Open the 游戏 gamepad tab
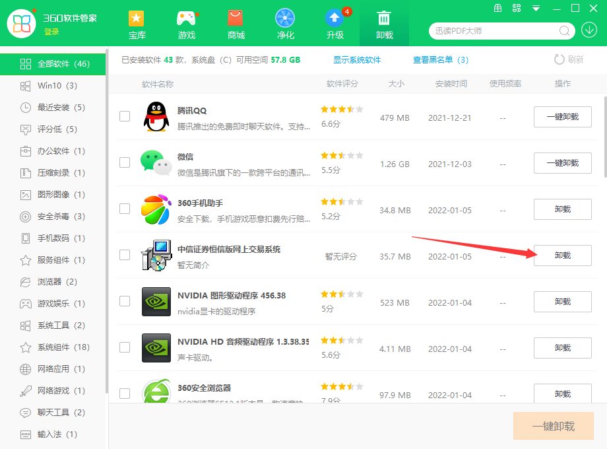The width and height of the screenshot is (607, 449). [x=187, y=24]
